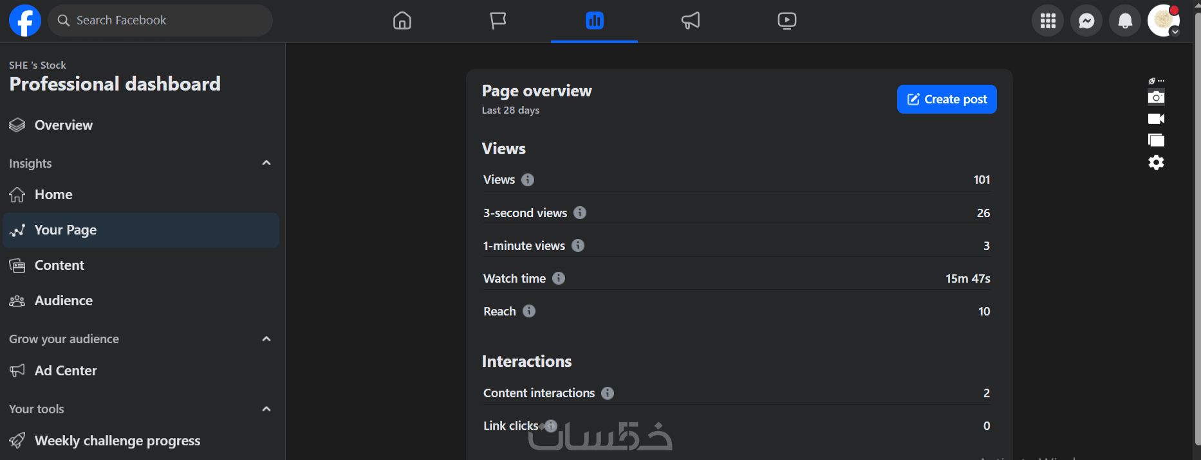1201x460 pixels.
Task: Click the video record icon
Action: click(1157, 119)
